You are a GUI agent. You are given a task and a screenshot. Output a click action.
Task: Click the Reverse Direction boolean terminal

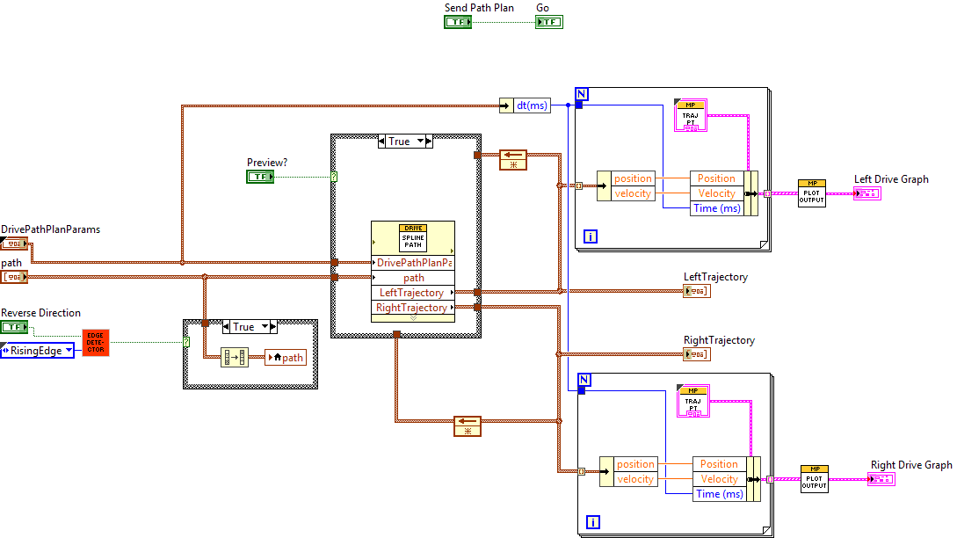tap(14, 327)
